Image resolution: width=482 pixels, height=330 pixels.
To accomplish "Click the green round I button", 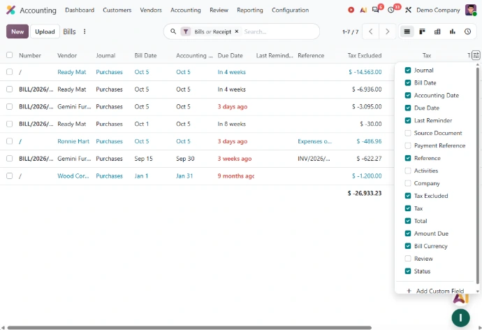I will [x=460, y=317].
